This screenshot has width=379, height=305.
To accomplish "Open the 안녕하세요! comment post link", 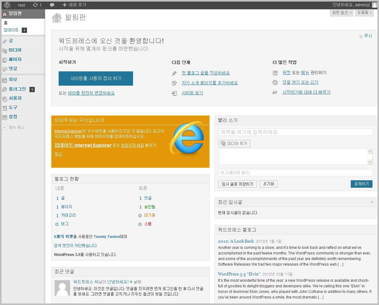I will coord(118,282).
